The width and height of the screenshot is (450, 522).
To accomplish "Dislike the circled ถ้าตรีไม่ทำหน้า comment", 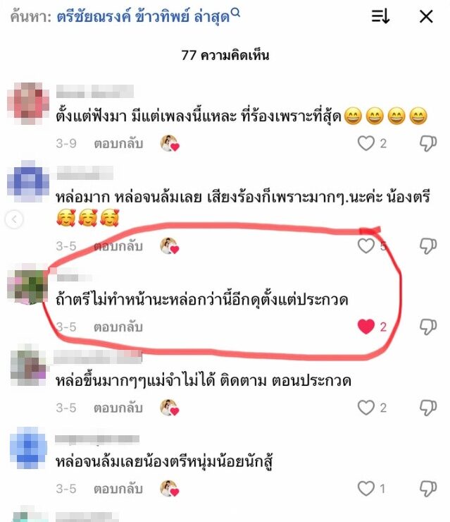I will point(428,327).
